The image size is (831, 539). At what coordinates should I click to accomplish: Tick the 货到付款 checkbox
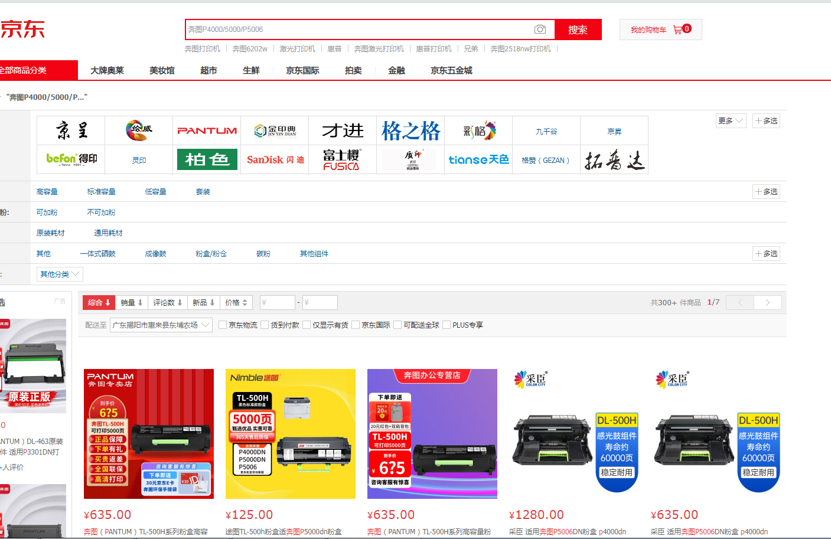pos(265,325)
